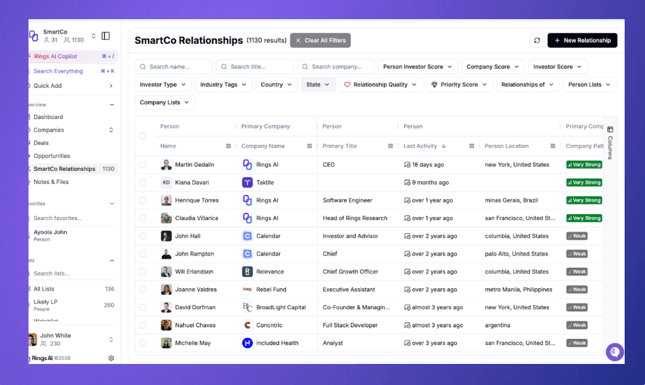Open the Industry Tags dropdown

pos(223,85)
